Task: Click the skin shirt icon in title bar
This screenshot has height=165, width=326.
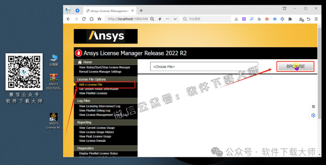Action: [x=284, y=9]
